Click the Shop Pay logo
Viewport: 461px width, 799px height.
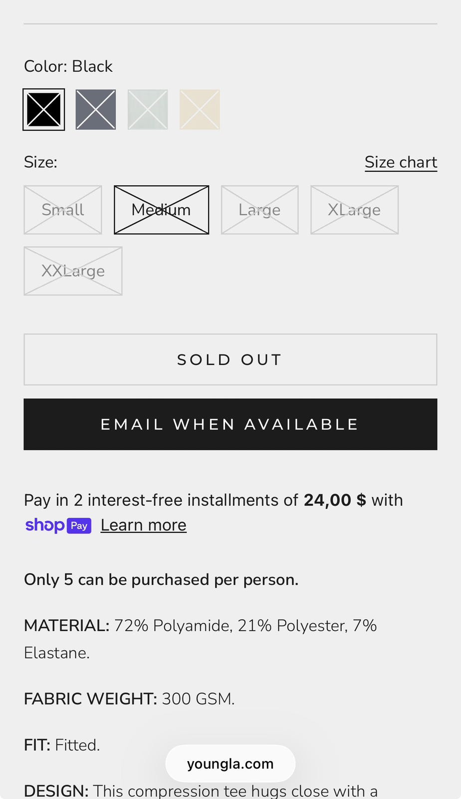pos(58,525)
